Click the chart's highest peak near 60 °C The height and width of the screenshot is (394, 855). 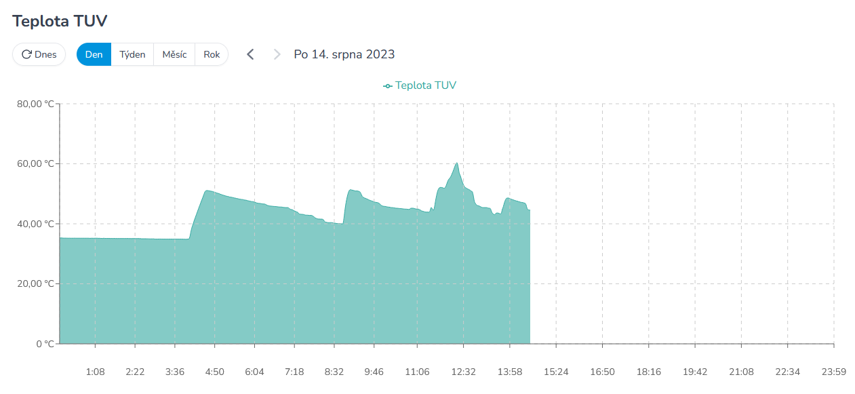point(457,163)
